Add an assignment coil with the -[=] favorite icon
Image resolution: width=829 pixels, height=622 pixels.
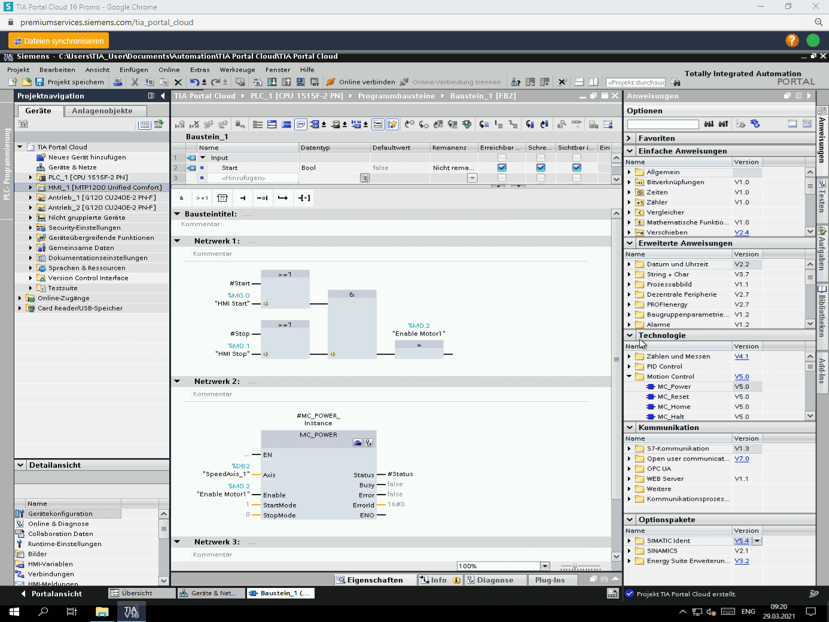(x=303, y=198)
